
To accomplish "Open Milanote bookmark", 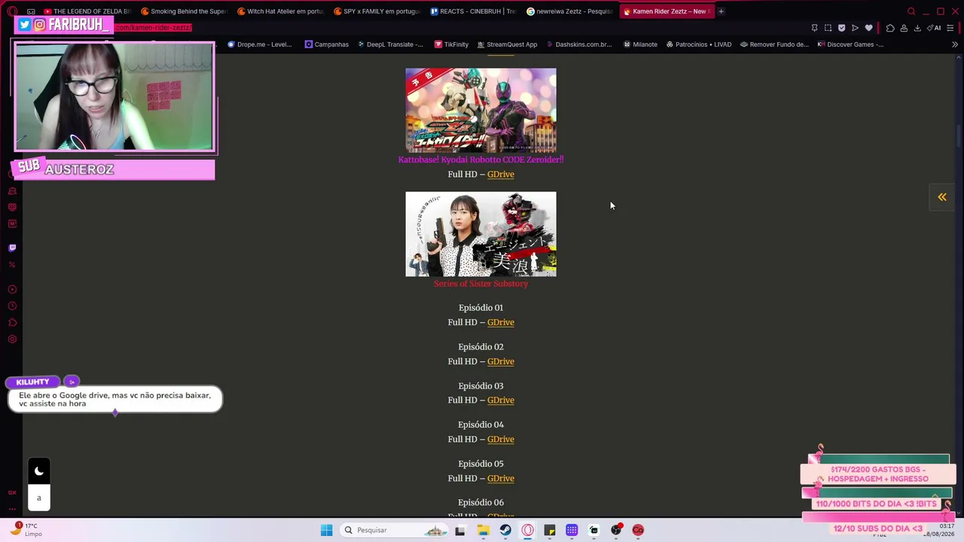I will tap(640, 44).
